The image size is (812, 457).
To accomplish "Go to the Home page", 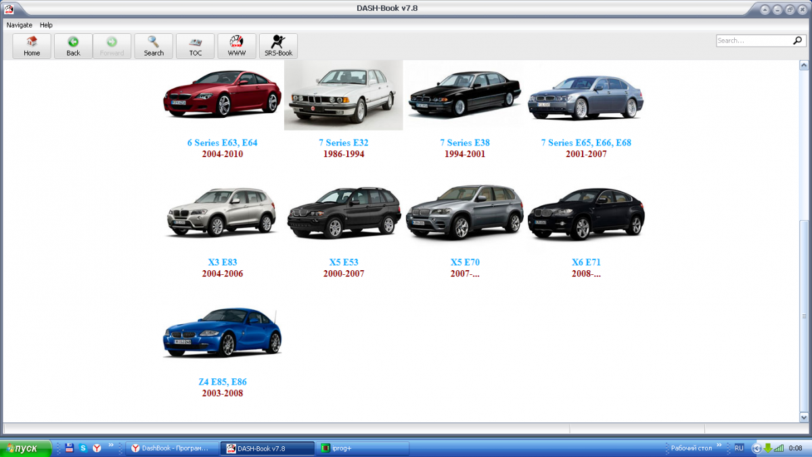I will (x=32, y=46).
